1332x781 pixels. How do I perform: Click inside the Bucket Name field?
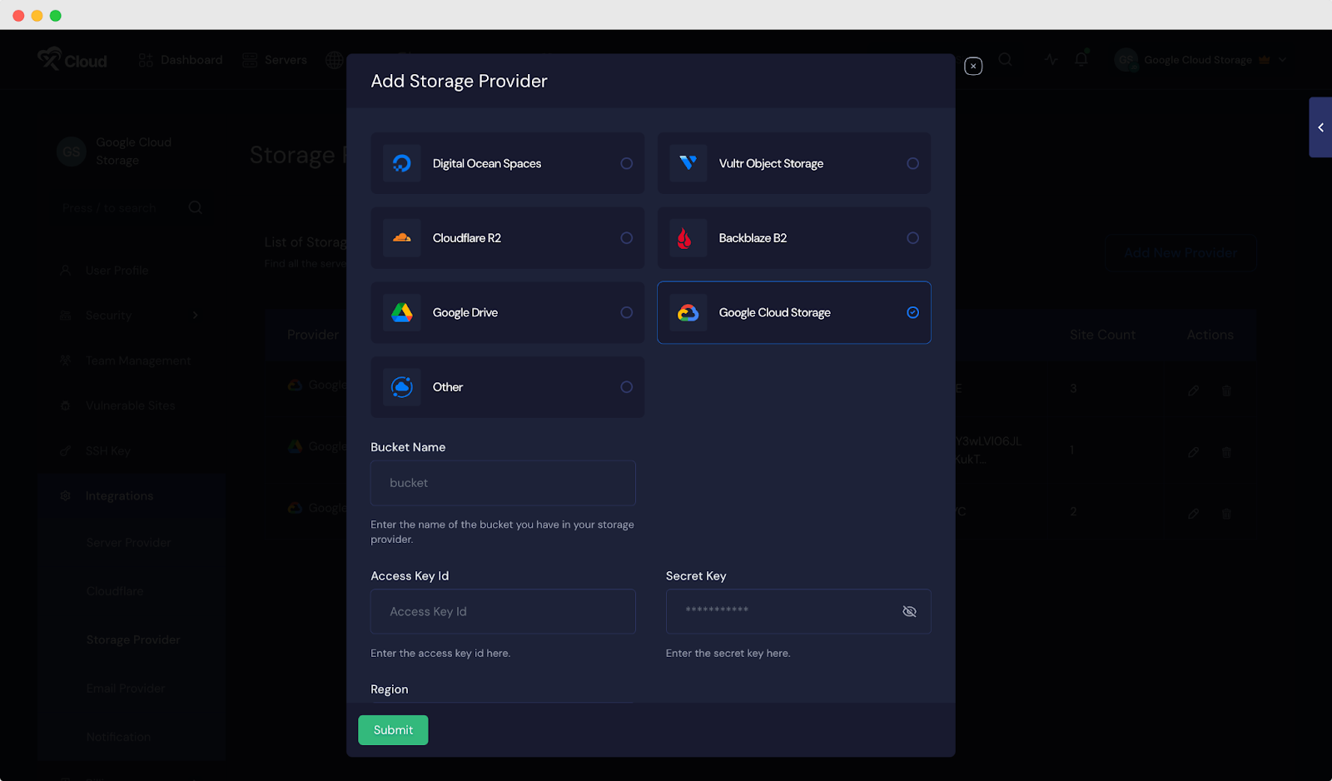coord(502,483)
